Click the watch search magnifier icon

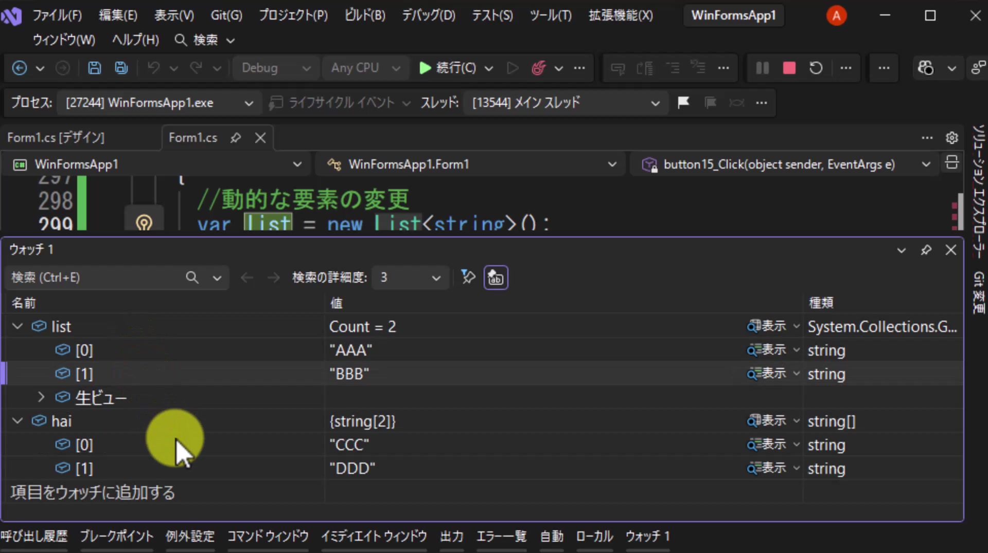[x=192, y=278]
